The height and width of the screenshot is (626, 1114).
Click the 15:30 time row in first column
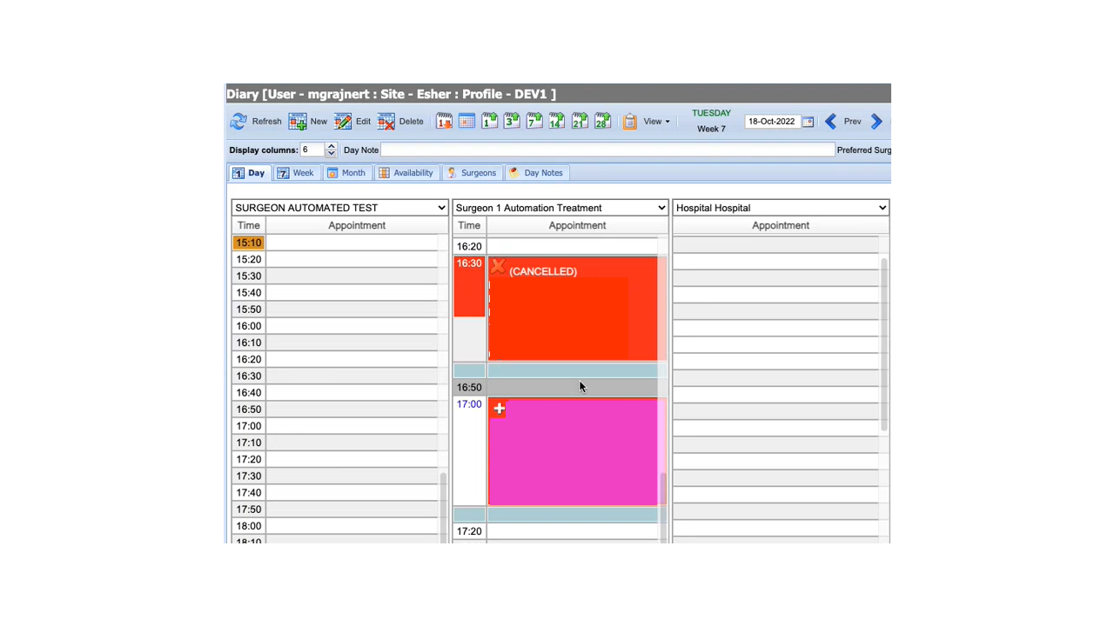[x=335, y=276]
